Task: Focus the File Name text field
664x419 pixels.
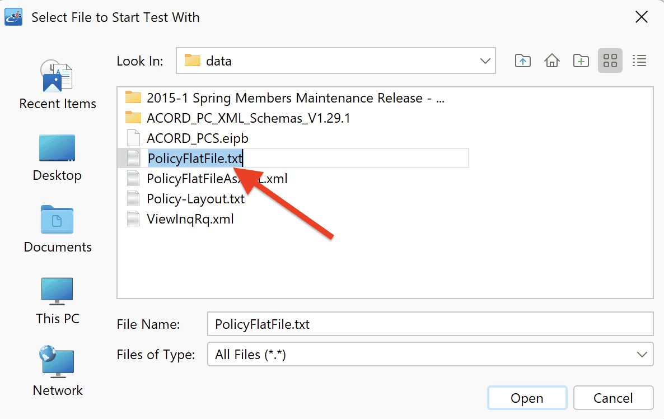Action: 430,324
